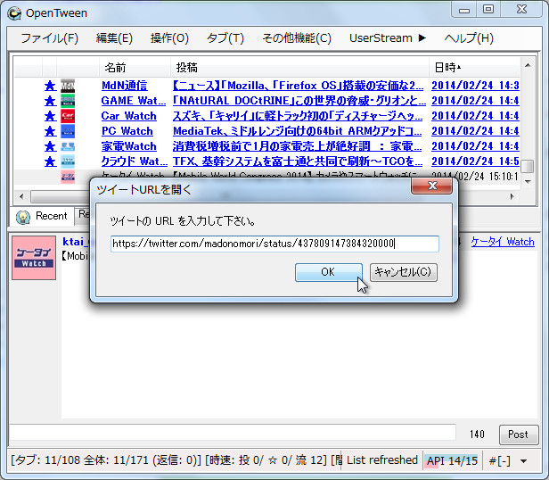Click the キャンセル(C) button
Viewport: 549px width, 480px height.
tap(404, 272)
